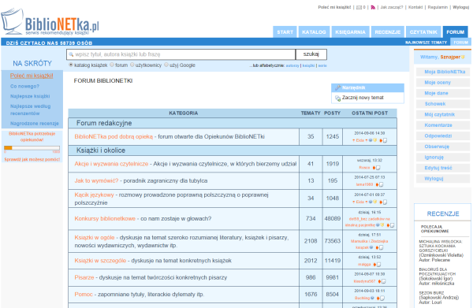Click the Zacznij nowy temat link
This screenshot has height=308, width=473.
(363, 98)
